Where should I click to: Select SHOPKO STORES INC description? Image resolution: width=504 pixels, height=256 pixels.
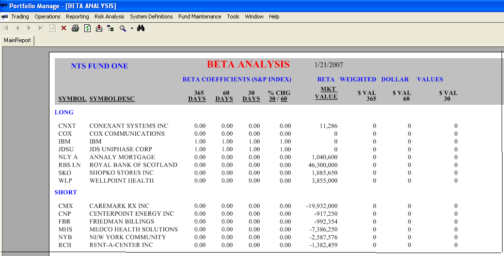pyautogui.click(x=122, y=173)
